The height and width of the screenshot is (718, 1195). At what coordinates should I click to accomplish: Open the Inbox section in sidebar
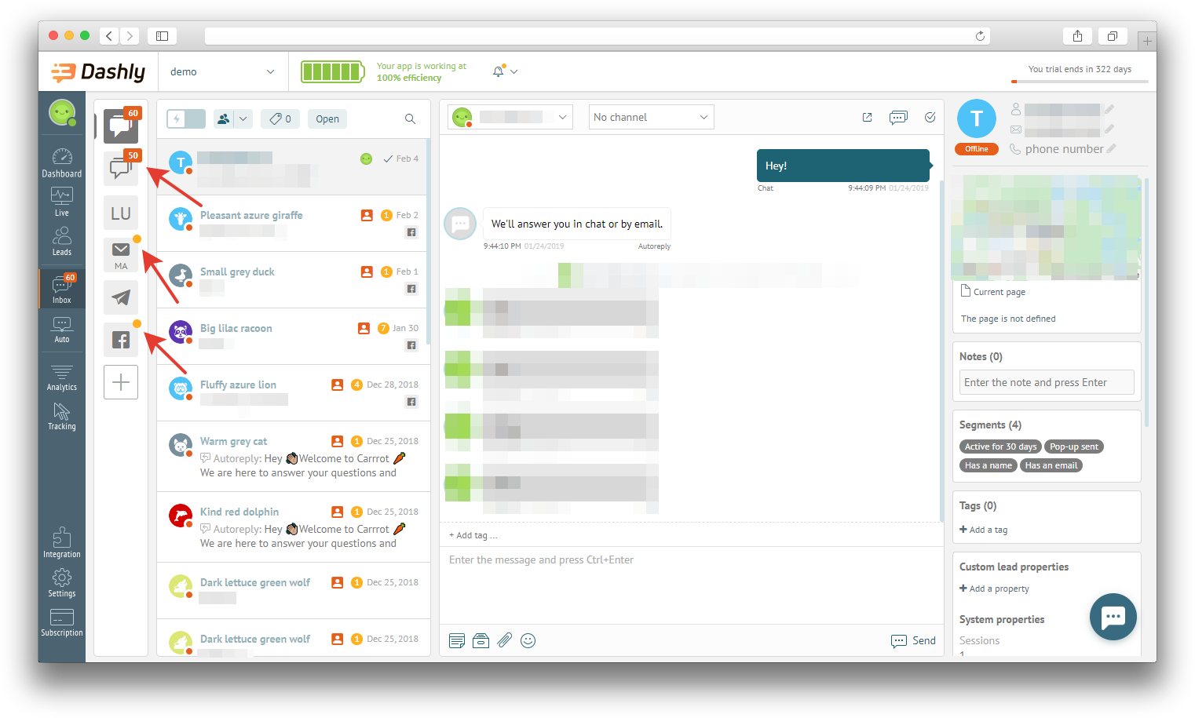(x=62, y=289)
